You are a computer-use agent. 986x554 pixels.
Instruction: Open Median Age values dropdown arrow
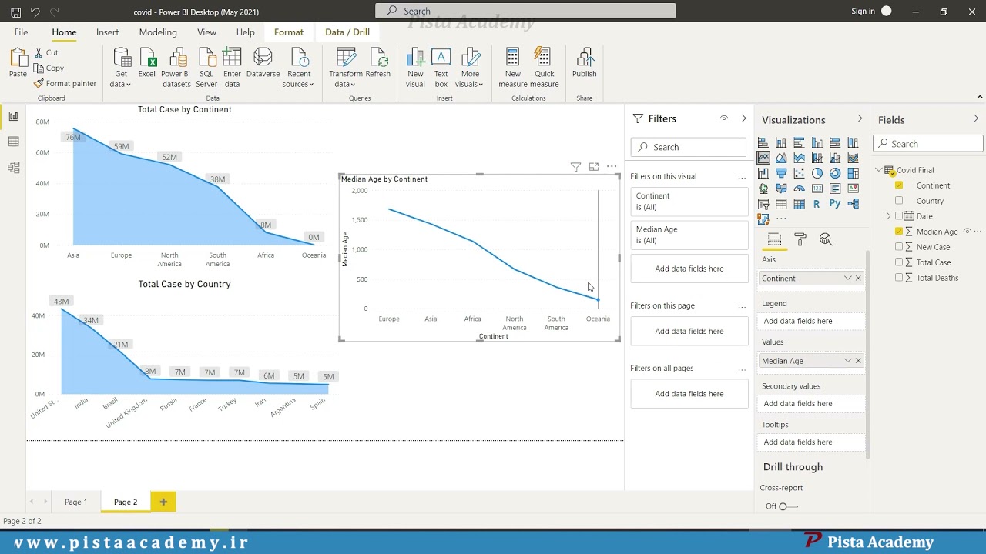click(847, 361)
